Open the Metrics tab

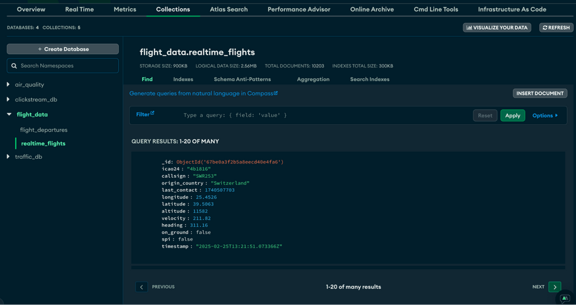point(125,10)
